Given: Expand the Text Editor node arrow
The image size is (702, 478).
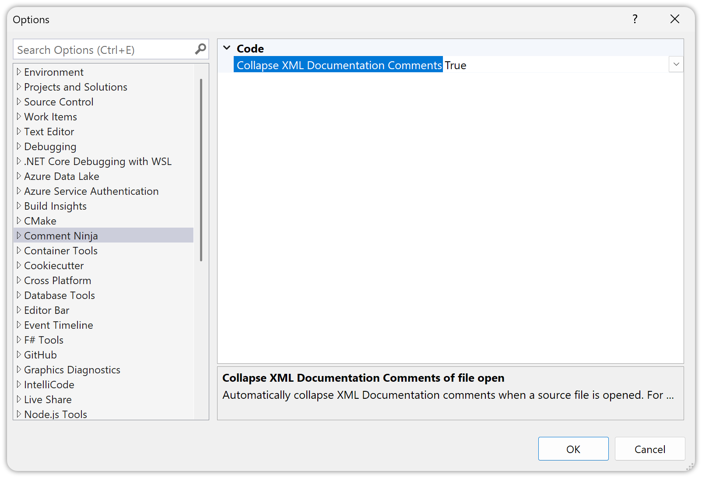Looking at the screenshot, I should click(x=19, y=131).
